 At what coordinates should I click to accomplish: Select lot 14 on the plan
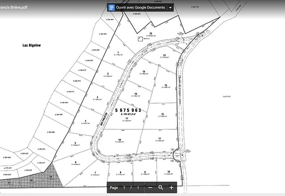click(x=164, y=55)
